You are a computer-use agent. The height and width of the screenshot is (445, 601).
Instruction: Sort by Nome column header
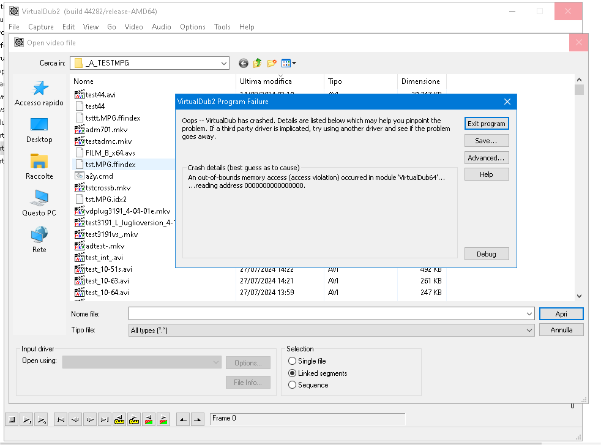point(154,81)
